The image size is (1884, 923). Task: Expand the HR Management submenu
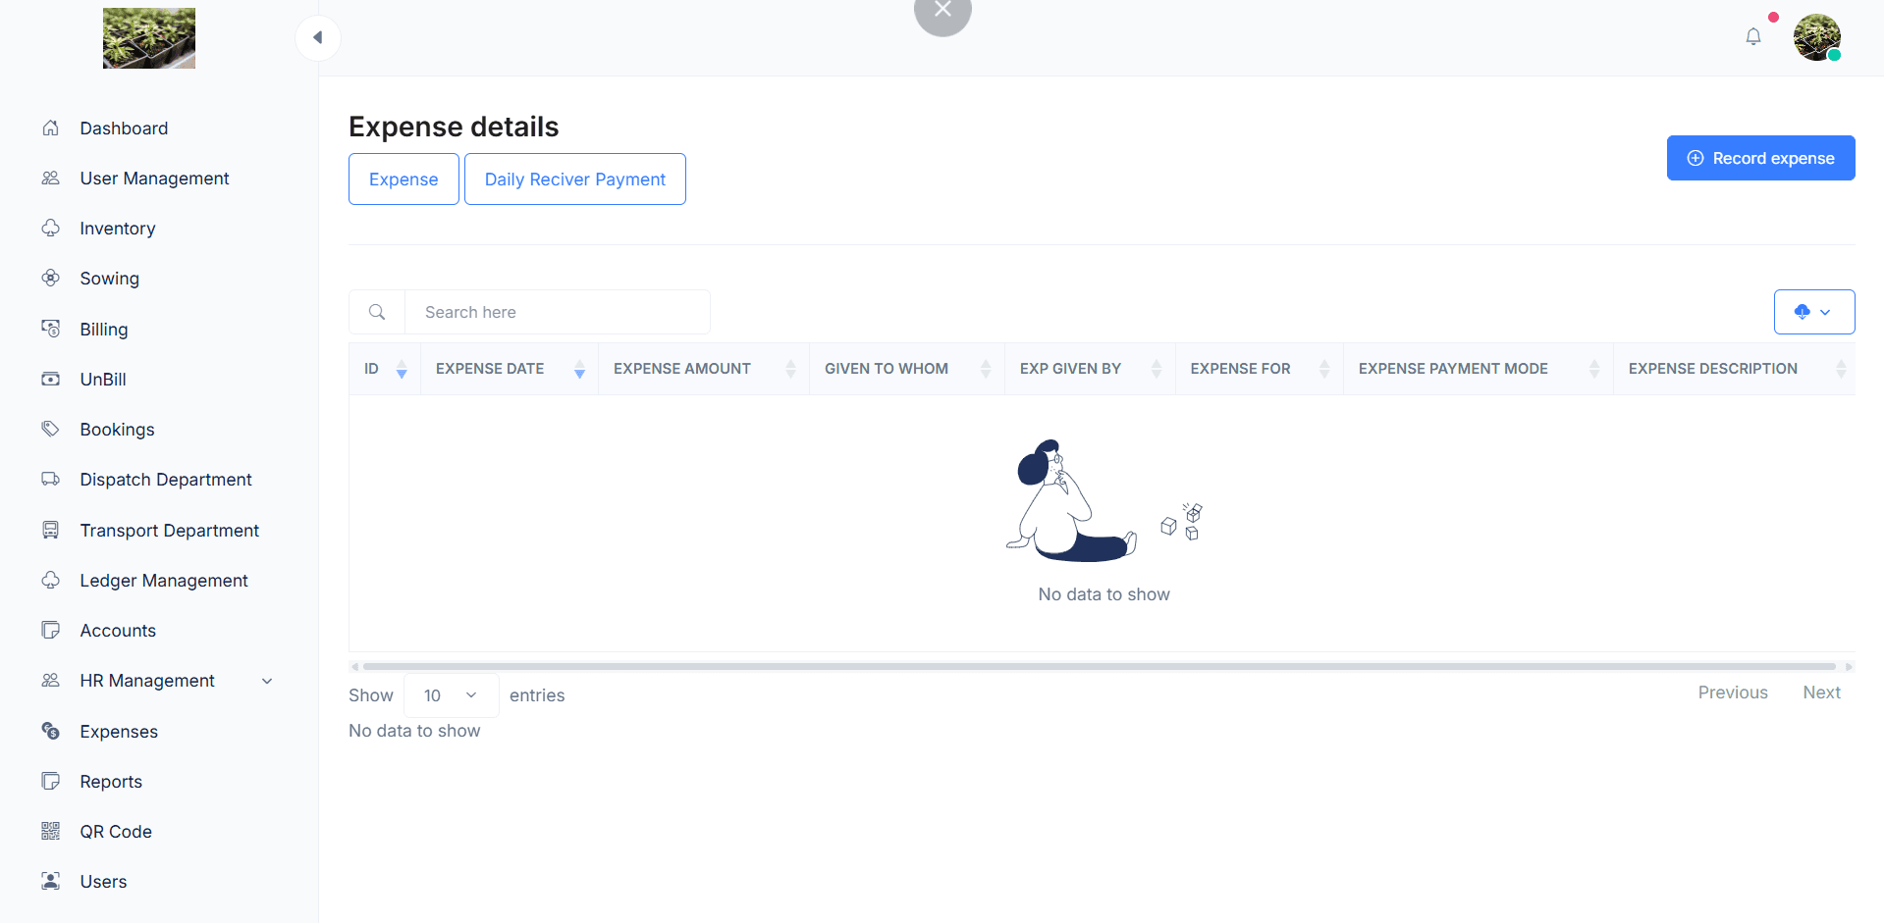(266, 681)
